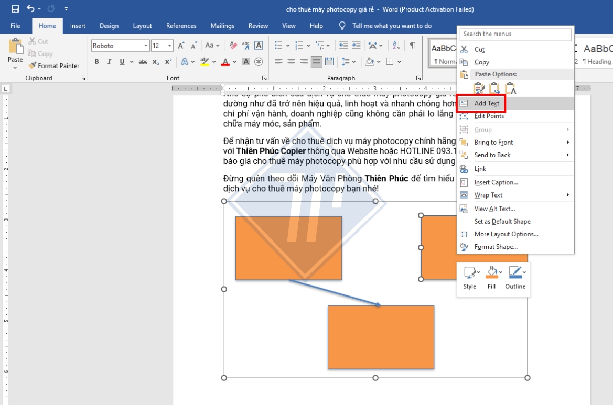Click the Paste clipboard icon
This screenshot has width=613, height=405.
(x=16, y=47)
